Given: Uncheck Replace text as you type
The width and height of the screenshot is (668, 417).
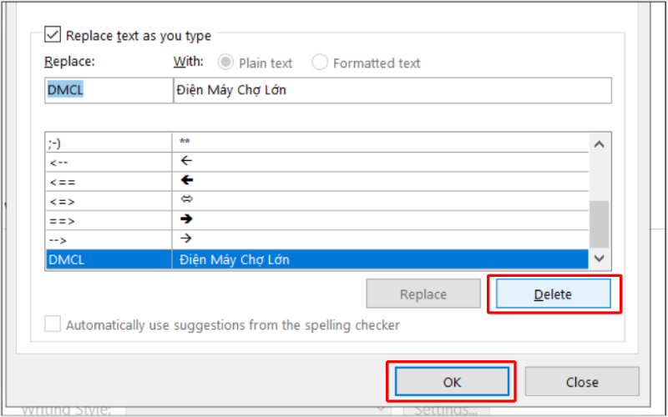Looking at the screenshot, I should (53, 36).
